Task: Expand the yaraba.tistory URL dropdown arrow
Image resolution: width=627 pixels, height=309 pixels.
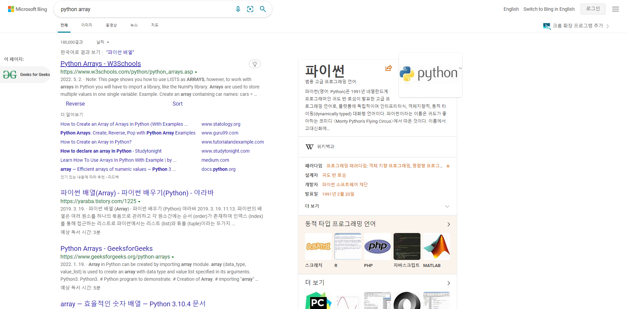Action: click(x=139, y=202)
